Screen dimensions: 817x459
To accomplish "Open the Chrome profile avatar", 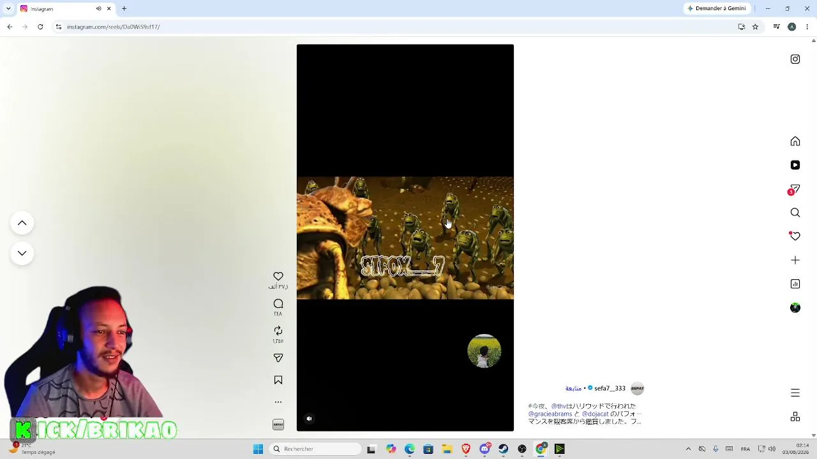I will 792,27.
